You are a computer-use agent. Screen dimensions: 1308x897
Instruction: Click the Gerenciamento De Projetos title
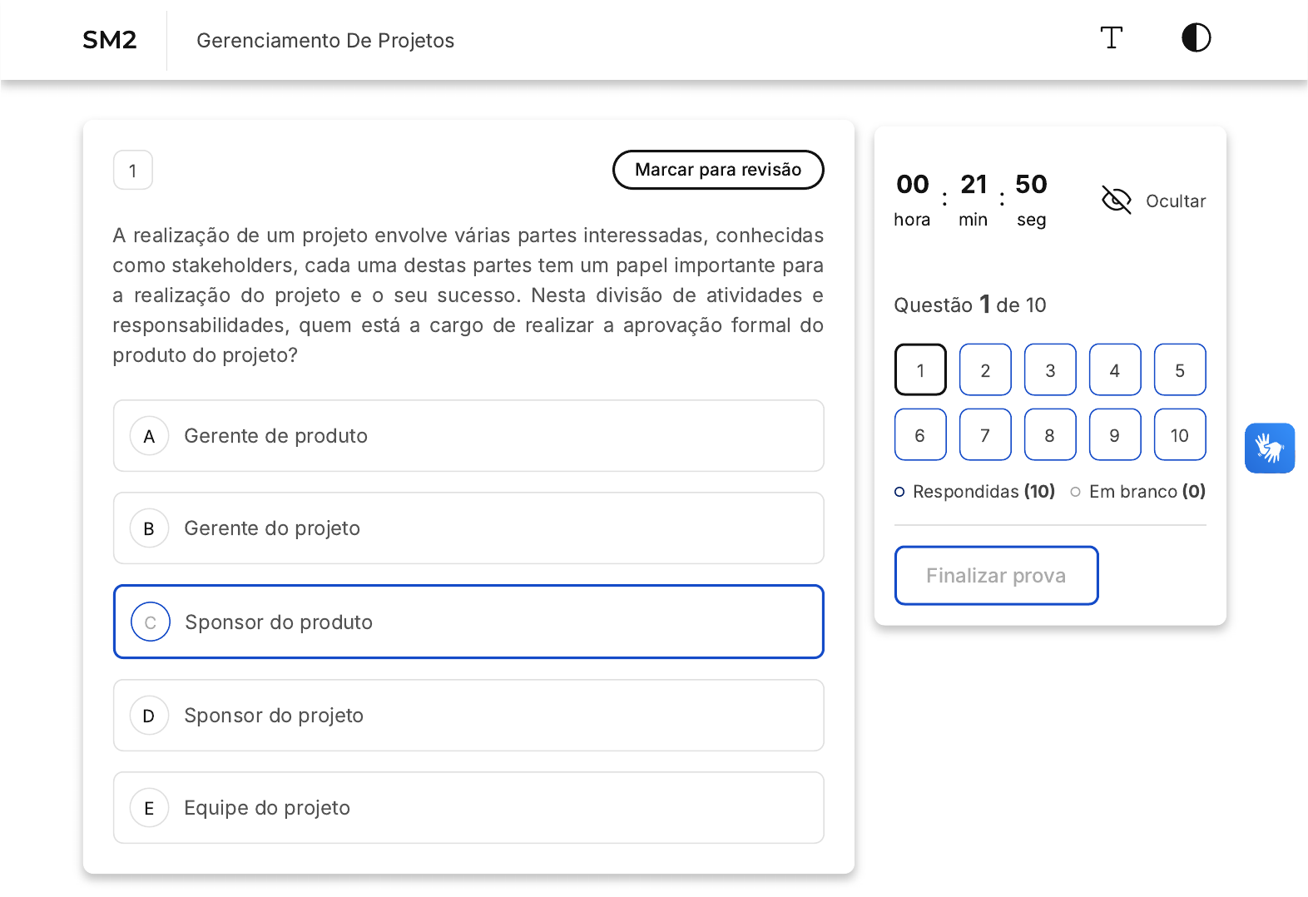click(325, 41)
